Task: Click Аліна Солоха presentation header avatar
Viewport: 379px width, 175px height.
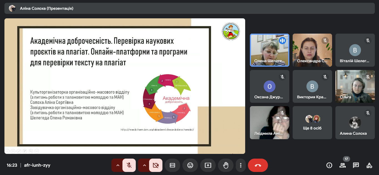Action: 12,8
